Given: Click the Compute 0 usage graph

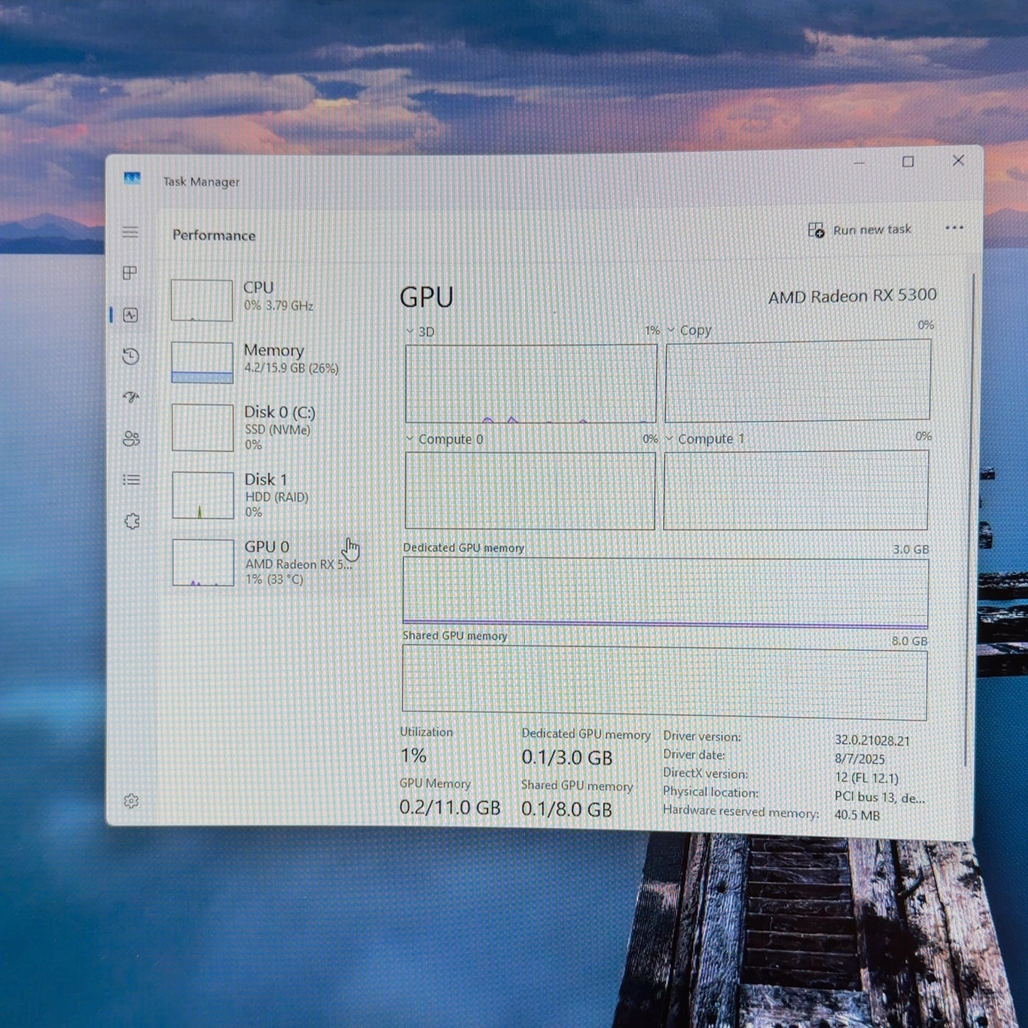Looking at the screenshot, I should click(x=530, y=491).
